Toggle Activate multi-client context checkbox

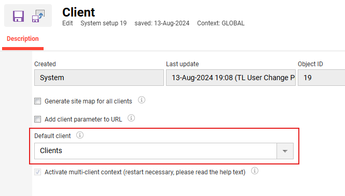[38, 172]
